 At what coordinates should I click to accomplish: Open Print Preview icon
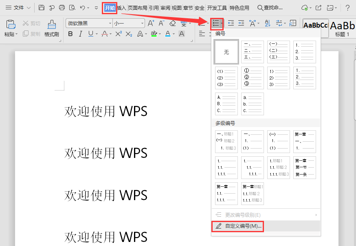[72, 8]
